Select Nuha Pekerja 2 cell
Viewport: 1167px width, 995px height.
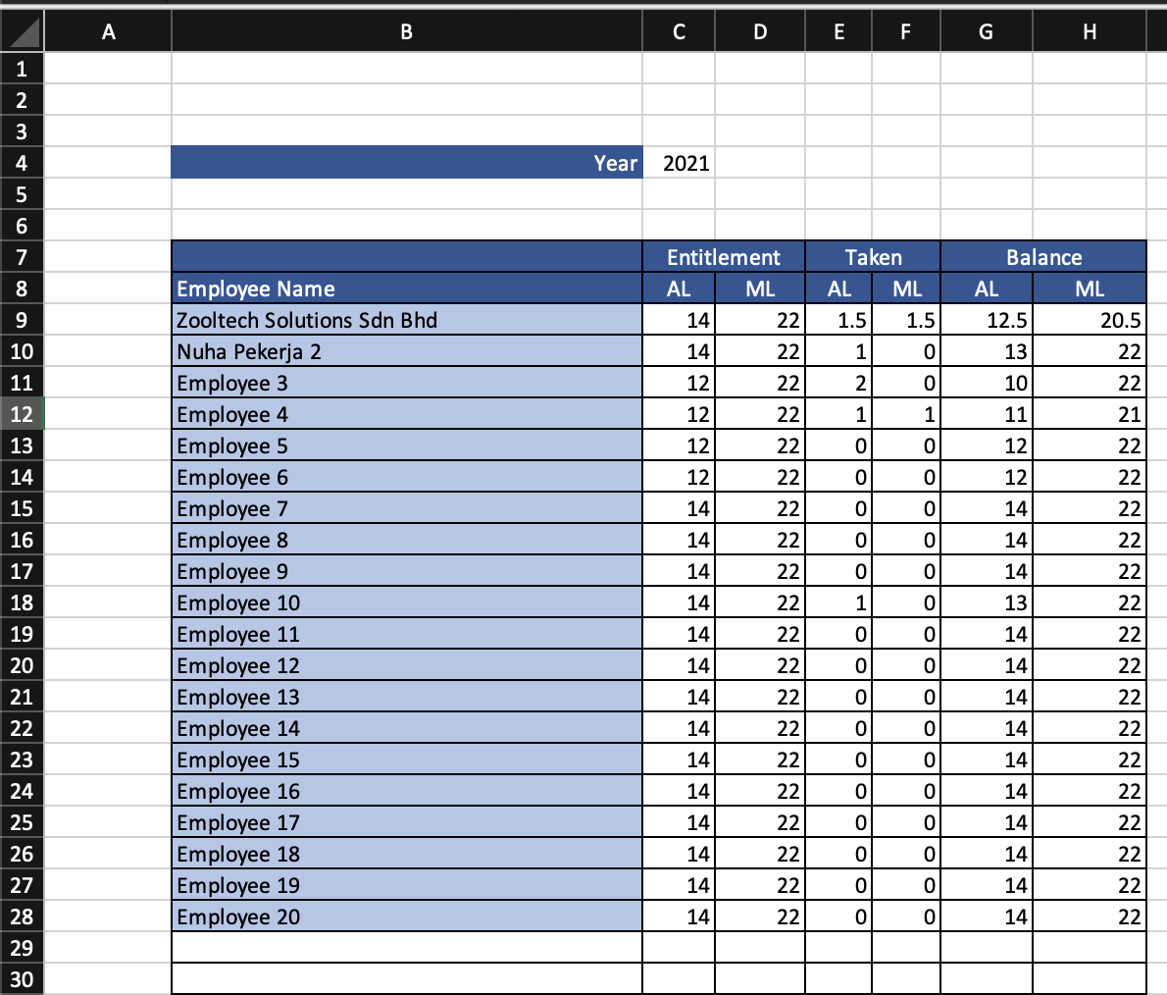coord(406,350)
